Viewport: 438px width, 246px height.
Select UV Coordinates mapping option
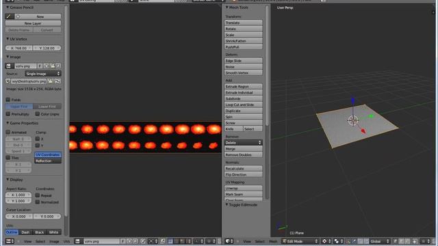(48, 154)
